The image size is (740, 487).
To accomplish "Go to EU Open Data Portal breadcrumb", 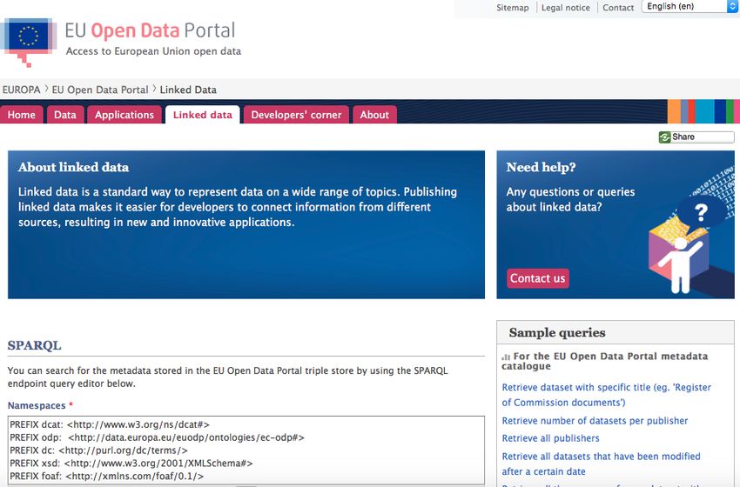I will click(100, 90).
